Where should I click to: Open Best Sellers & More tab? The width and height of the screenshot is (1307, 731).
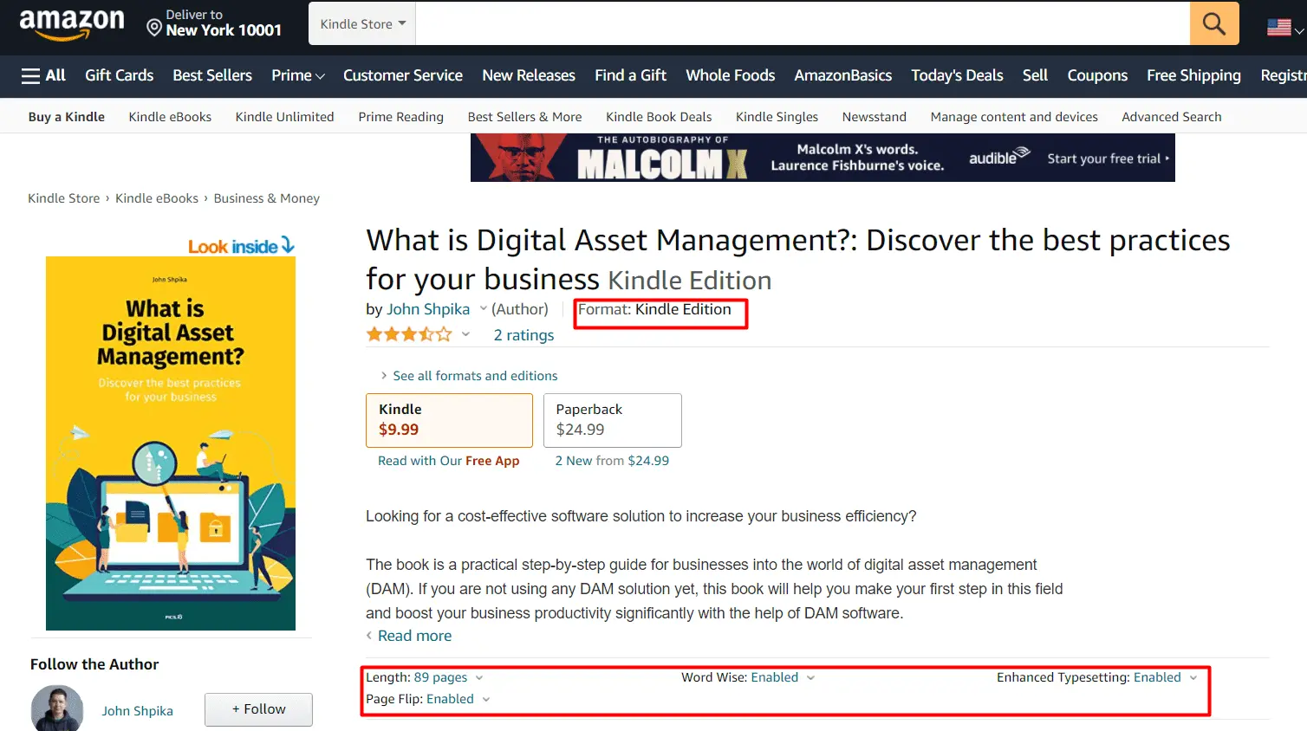[524, 117]
